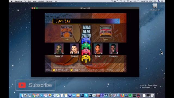
Task: Open the Window menu
Action: click(x=49, y=1)
